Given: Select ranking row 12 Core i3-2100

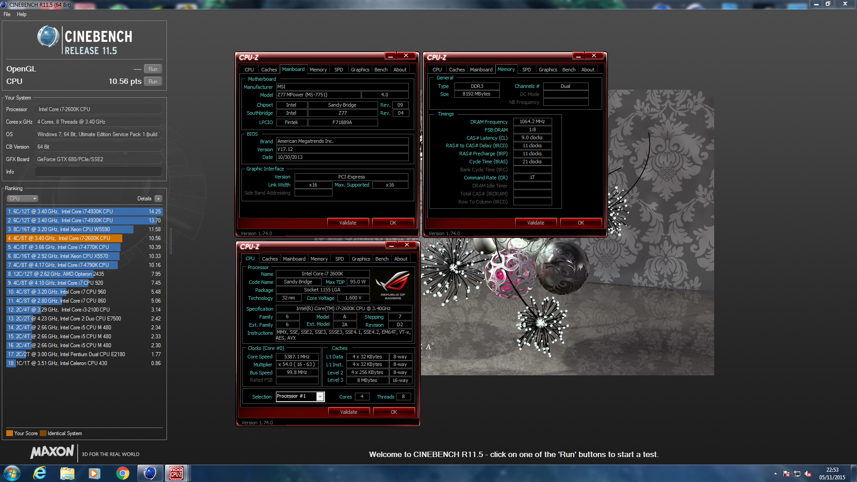Looking at the screenshot, I should (84, 310).
